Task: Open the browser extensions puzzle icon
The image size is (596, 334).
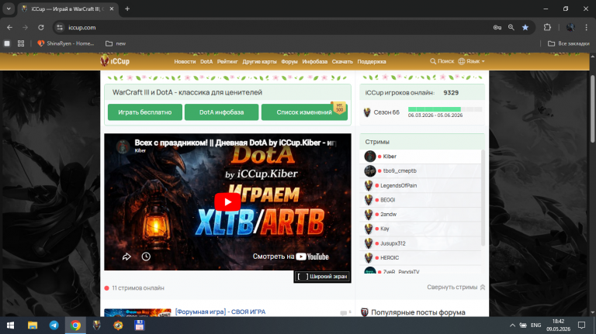Action: tap(547, 27)
